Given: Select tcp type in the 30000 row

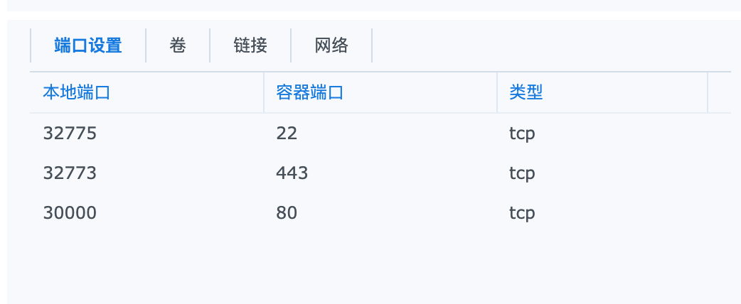Looking at the screenshot, I should [x=522, y=213].
